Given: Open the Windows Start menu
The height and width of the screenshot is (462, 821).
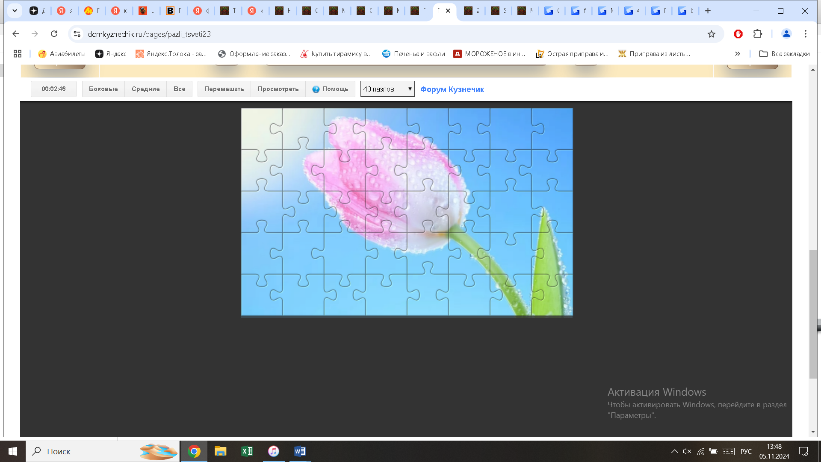Looking at the screenshot, I should [13, 451].
